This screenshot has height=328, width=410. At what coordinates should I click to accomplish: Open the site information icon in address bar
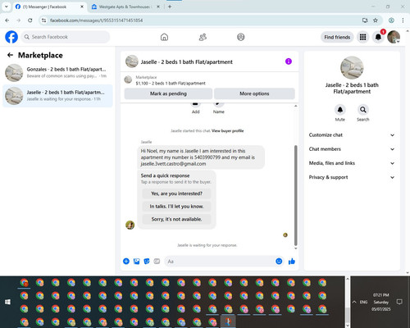(x=43, y=20)
